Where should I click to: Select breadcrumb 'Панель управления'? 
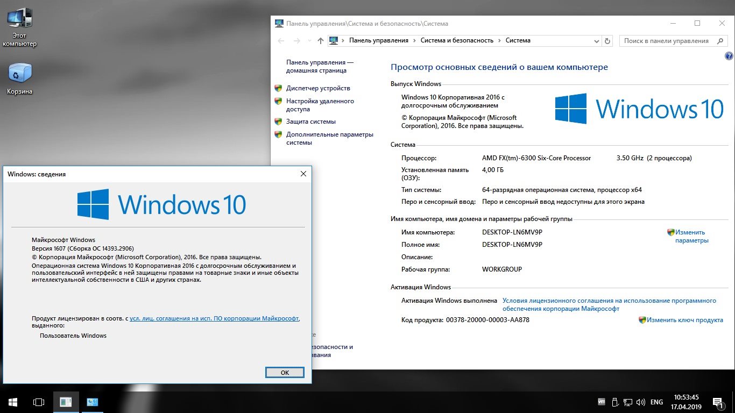pos(379,40)
